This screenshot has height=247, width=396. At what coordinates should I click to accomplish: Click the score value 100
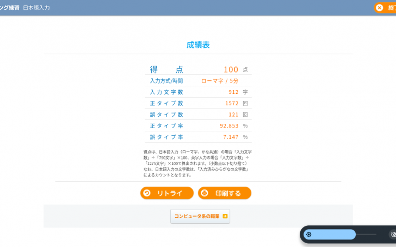coord(231,69)
